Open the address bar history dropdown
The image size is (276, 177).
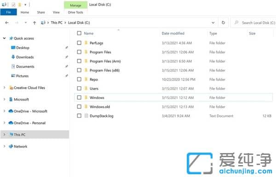tap(213, 23)
